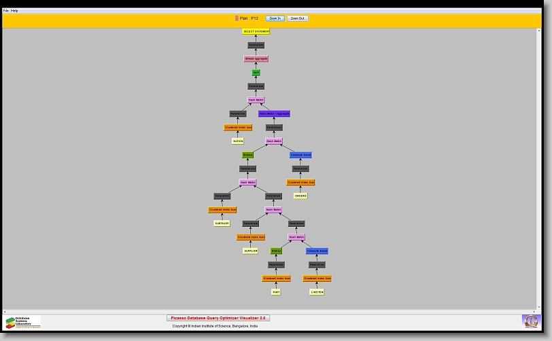This screenshot has height=341, width=552.
Task: Click the LINEITEM table node
Action: point(317,292)
